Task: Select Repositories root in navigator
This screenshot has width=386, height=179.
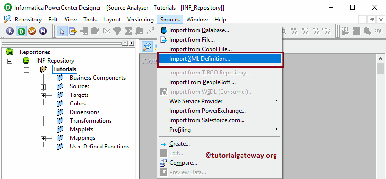Action: click(35, 52)
